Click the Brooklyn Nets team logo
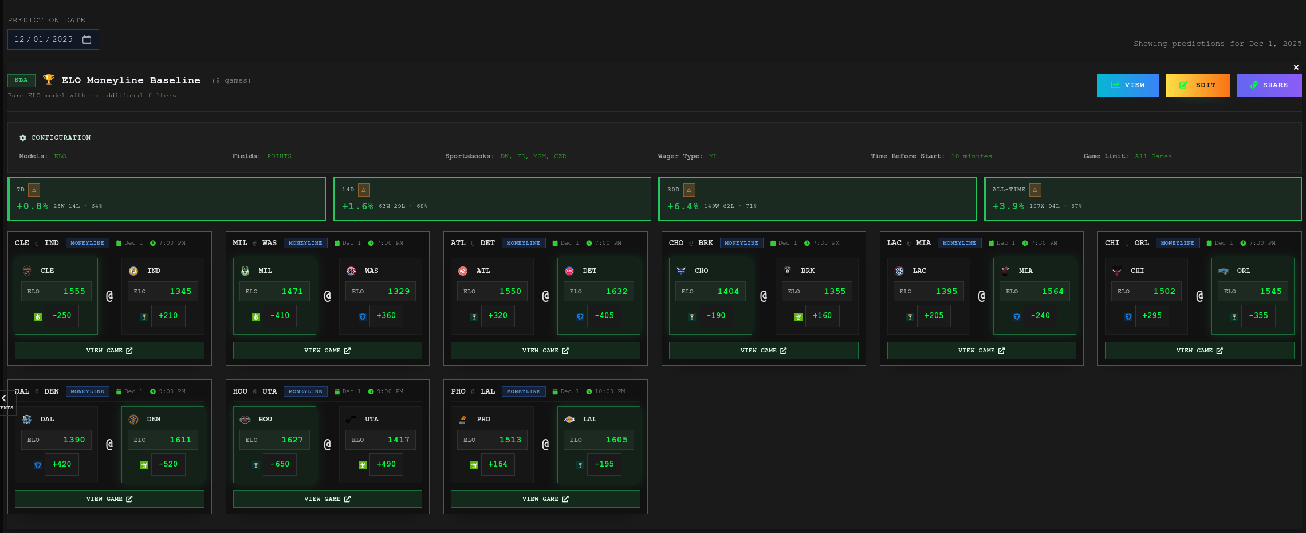This screenshot has width=1306, height=533. (788, 270)
